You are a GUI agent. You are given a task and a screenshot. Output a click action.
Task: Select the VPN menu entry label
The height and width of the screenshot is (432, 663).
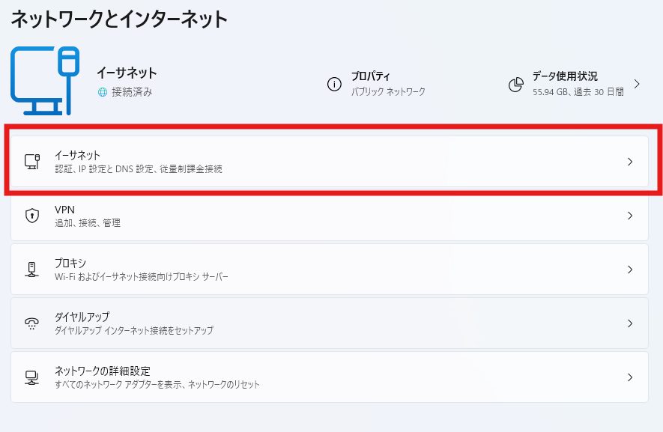pos(65,210)
